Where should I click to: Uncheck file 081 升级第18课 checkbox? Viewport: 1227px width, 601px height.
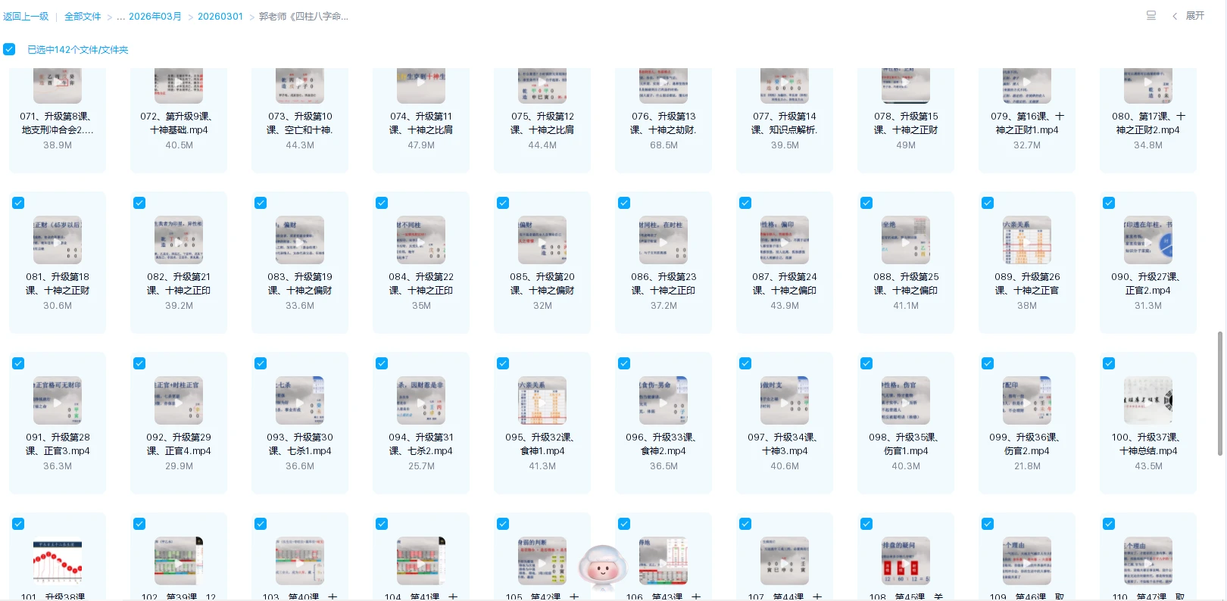(x=18, y=203)
